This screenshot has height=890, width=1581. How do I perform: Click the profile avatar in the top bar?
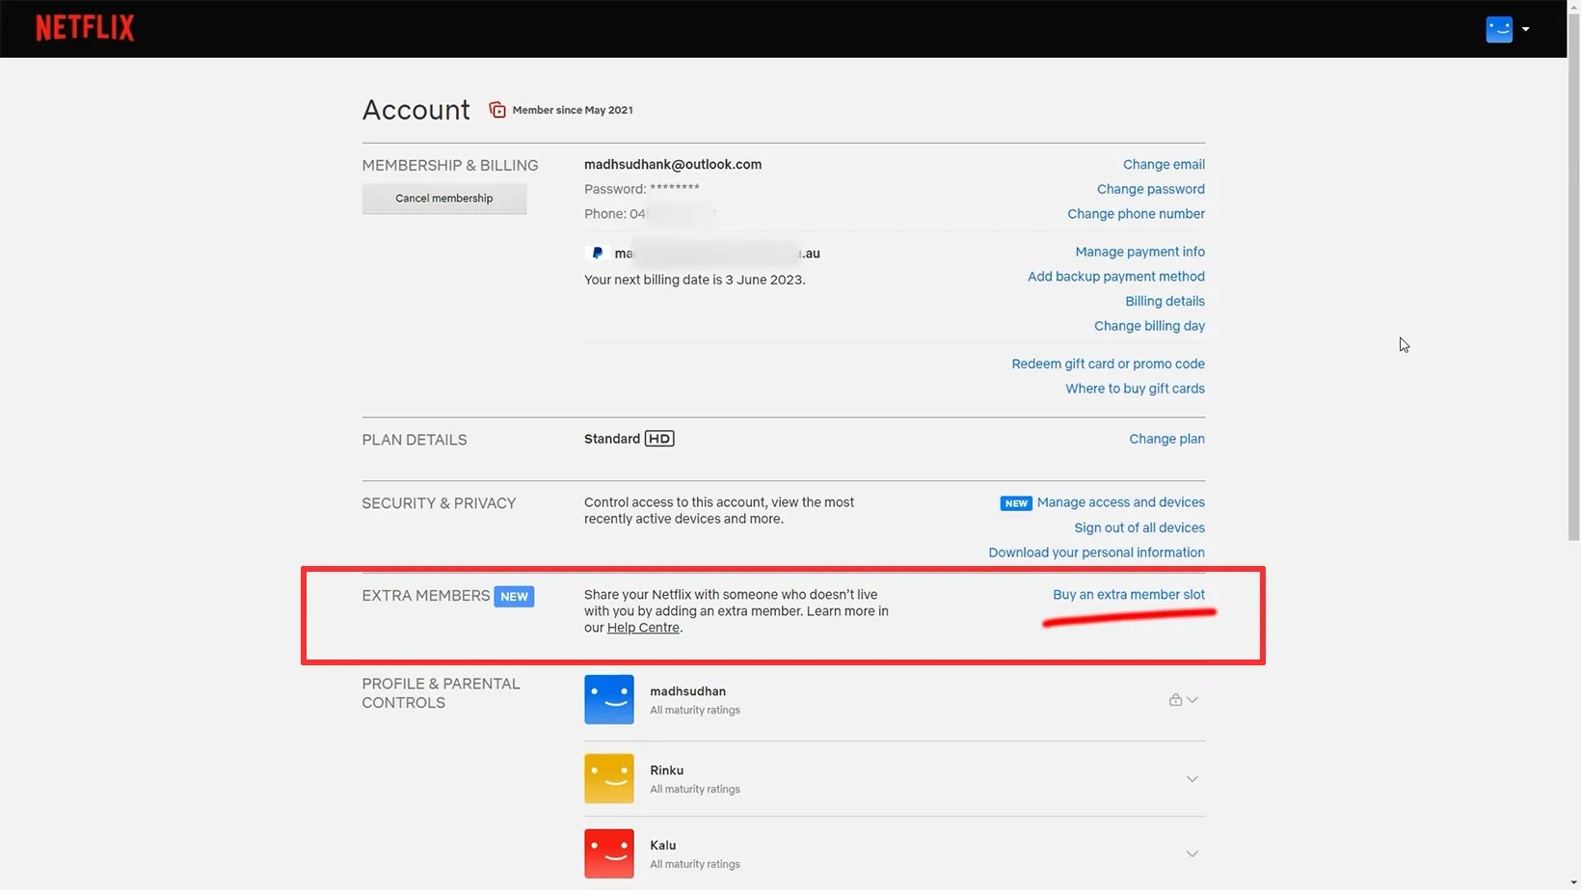1498,29
